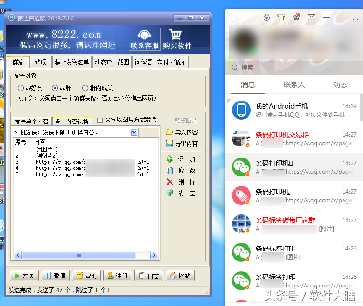Click the 网站 button

[180, 276]
